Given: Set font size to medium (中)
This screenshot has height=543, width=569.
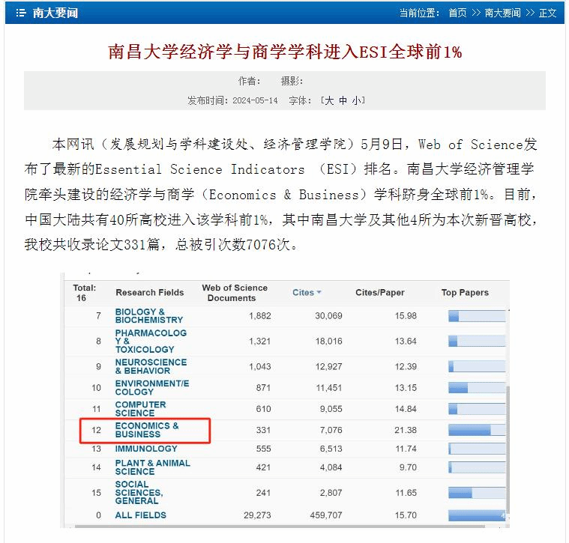Looking at the screenshot, I should pyautogui.click(x=343, y=100).
